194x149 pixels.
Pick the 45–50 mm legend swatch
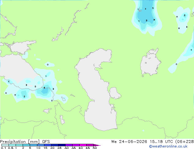click(90, 145)
